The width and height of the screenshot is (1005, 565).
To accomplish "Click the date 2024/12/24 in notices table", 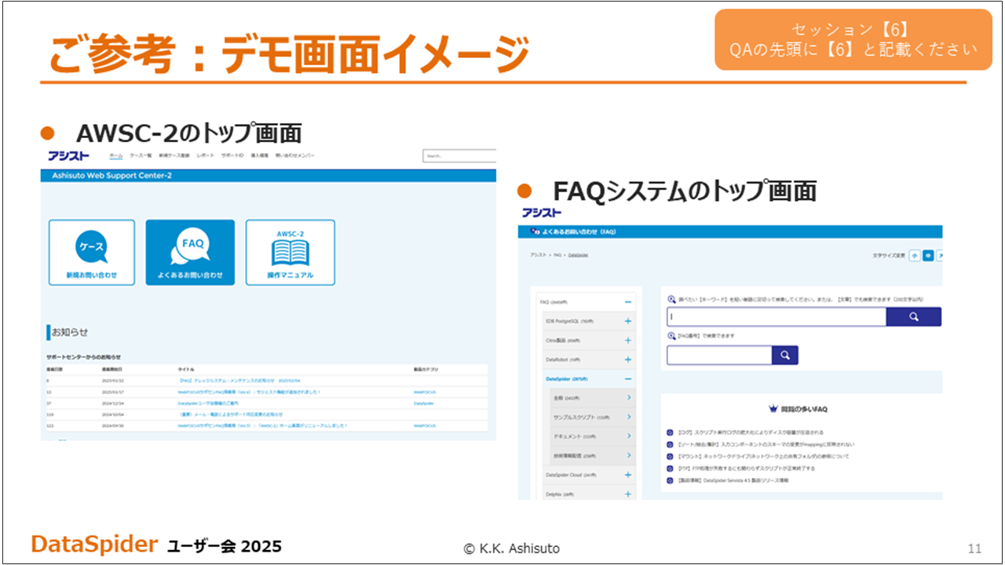I will tap(112, 403).
